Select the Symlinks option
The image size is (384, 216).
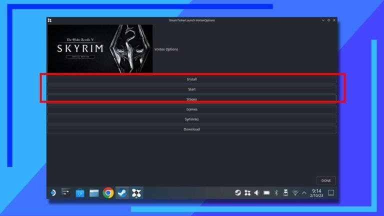pyautogui.click(x=192, y=119)
